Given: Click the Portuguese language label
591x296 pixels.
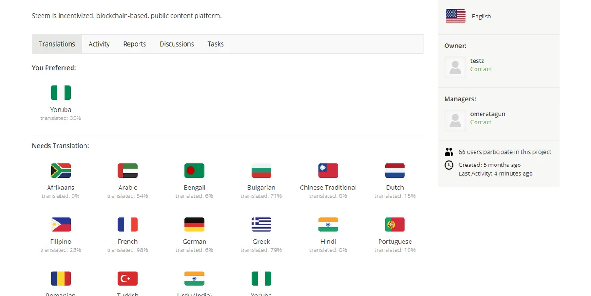Looking at the screenshot, I should [395, 242].
